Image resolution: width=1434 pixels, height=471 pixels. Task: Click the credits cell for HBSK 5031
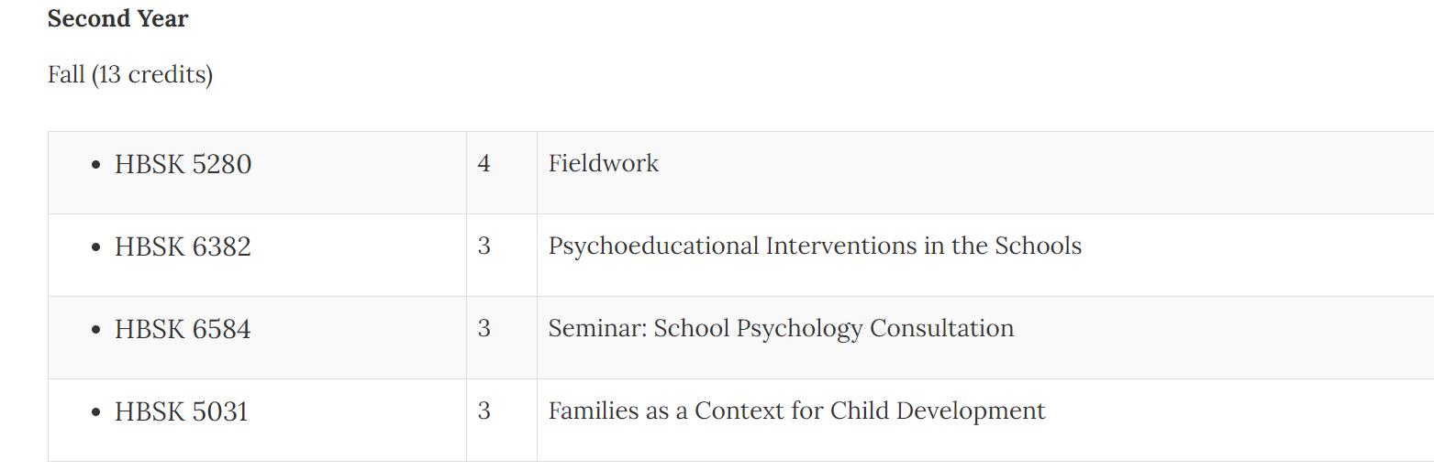tap(502, 420)
